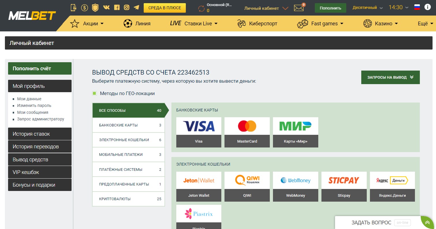Expand the Личный кабинет dropdown

click(266, 8)
